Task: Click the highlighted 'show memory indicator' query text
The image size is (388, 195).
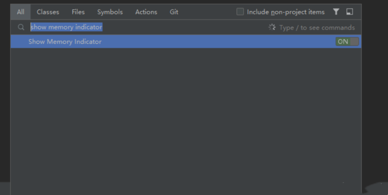Action: pyautogui.click(x=66, y=27)
